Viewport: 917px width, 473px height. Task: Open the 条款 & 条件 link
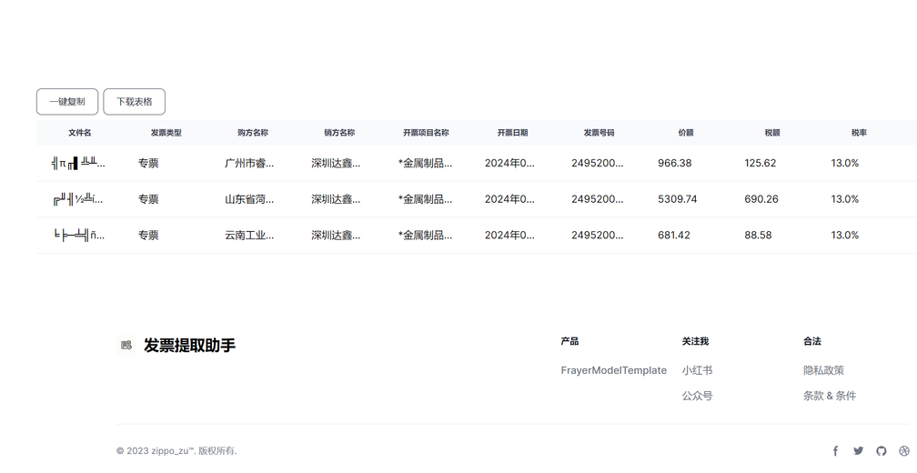830,396
